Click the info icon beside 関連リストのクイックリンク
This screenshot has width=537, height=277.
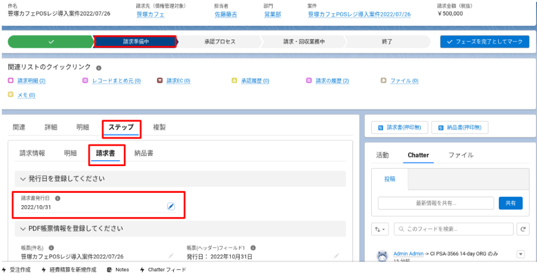[x=98, y=68]
